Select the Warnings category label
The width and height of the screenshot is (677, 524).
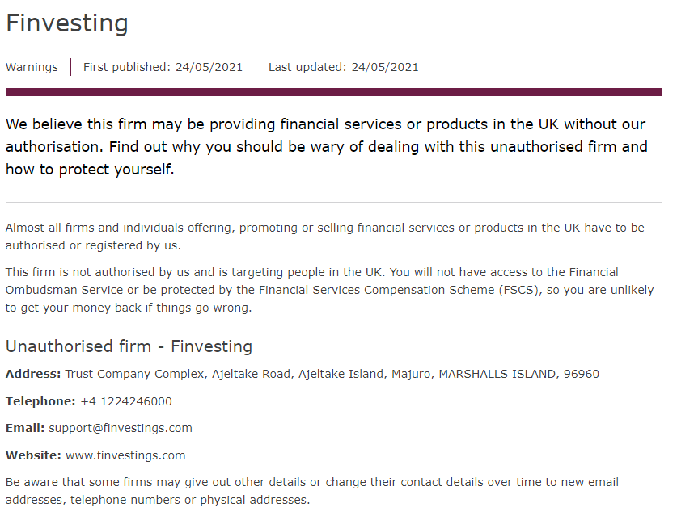[x=32, y=67]
